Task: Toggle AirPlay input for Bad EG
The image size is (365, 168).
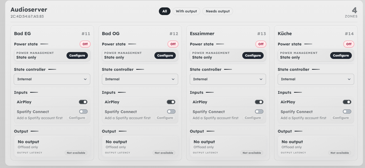Action: (x=83, y=102)
